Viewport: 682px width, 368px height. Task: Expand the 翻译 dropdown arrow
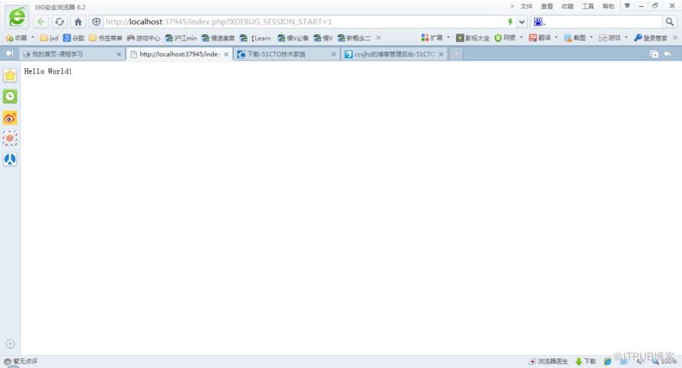click(x=556, y=37)
